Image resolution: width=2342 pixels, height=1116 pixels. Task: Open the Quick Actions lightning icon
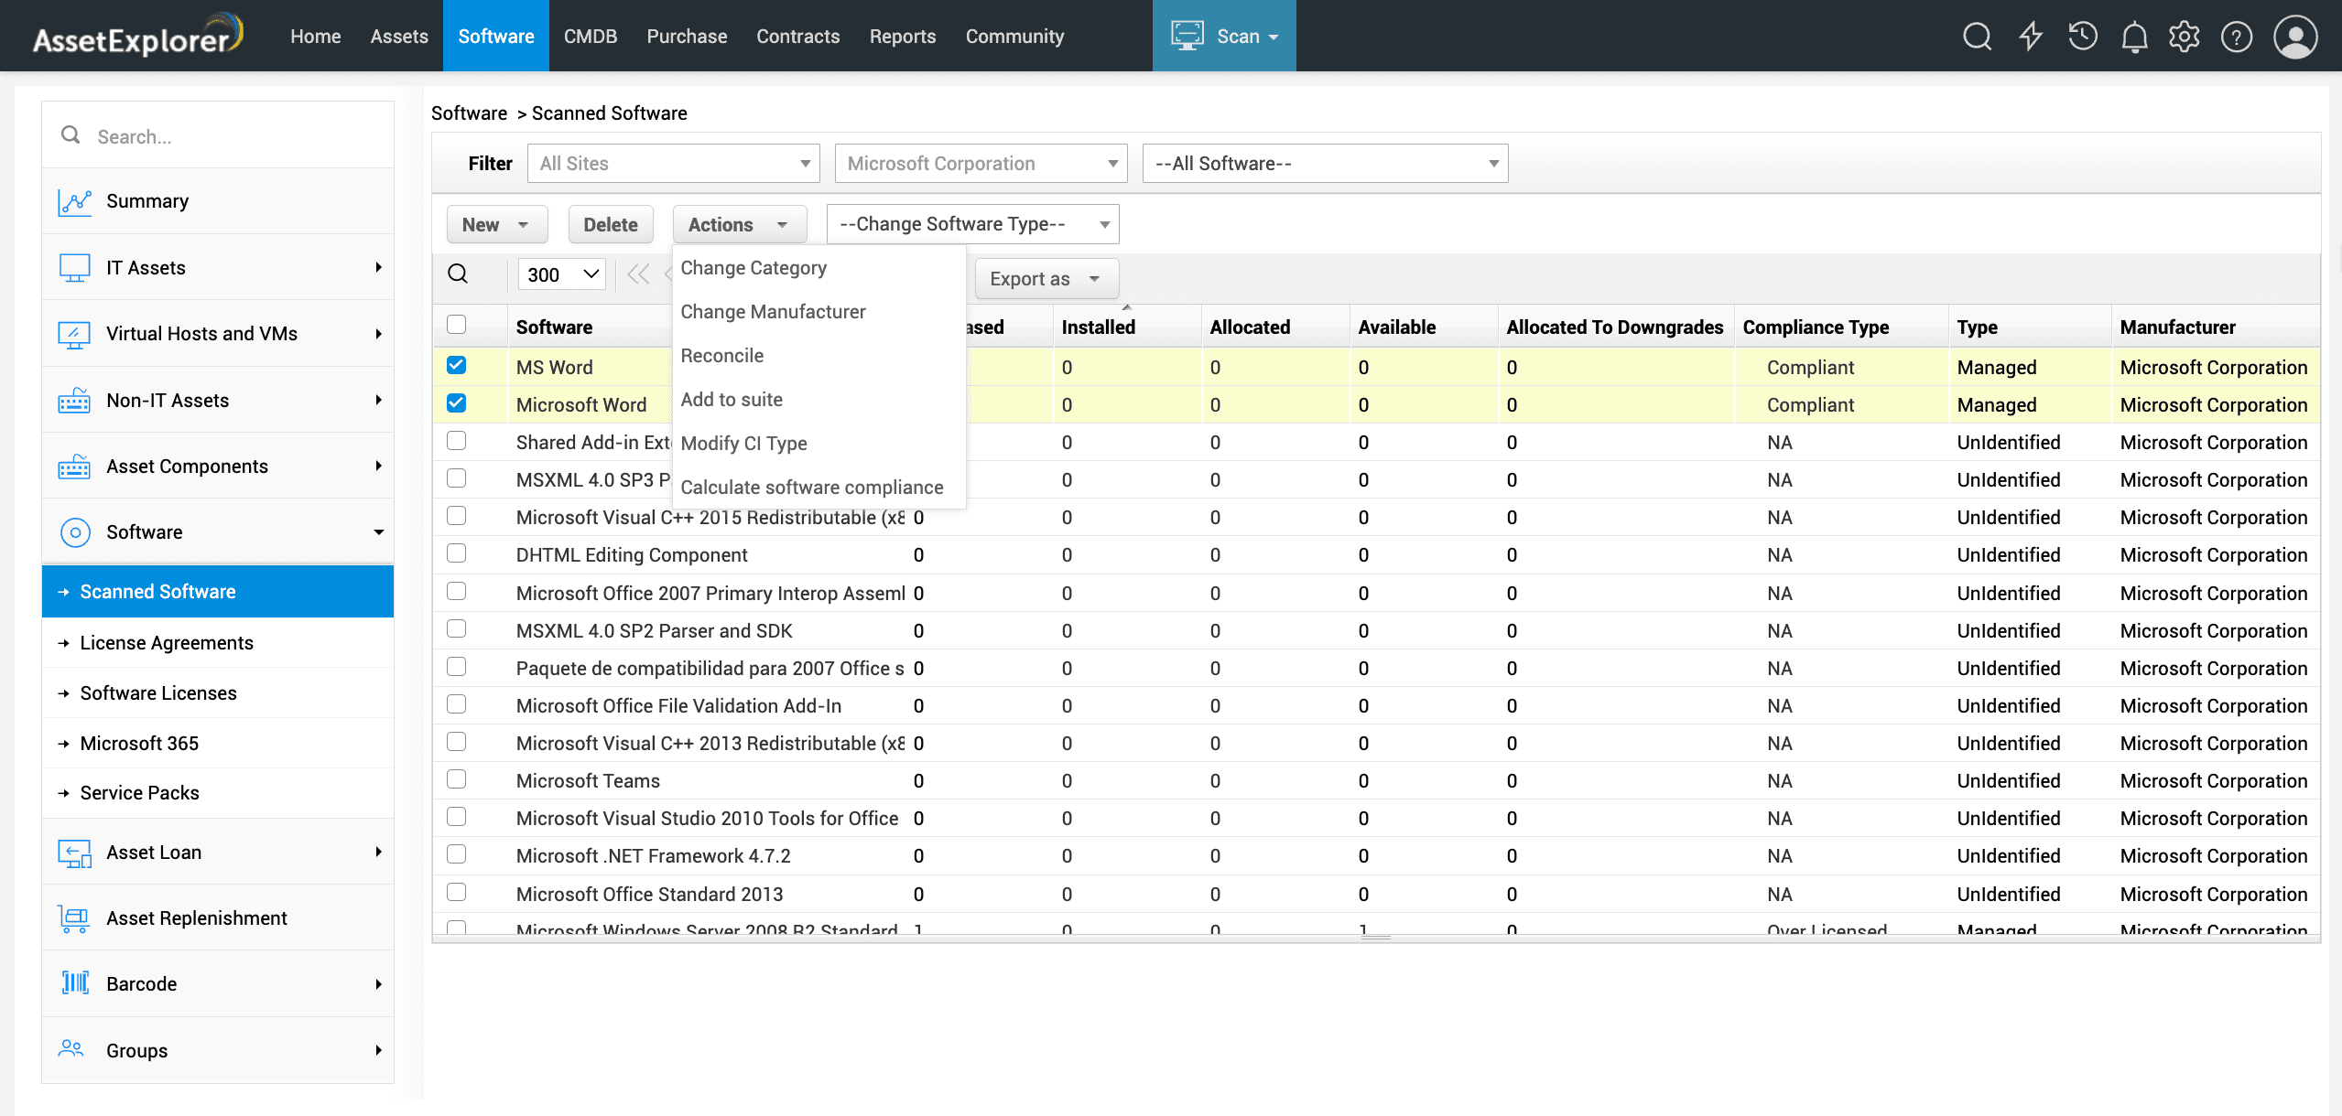click(x=2031, y=37)
